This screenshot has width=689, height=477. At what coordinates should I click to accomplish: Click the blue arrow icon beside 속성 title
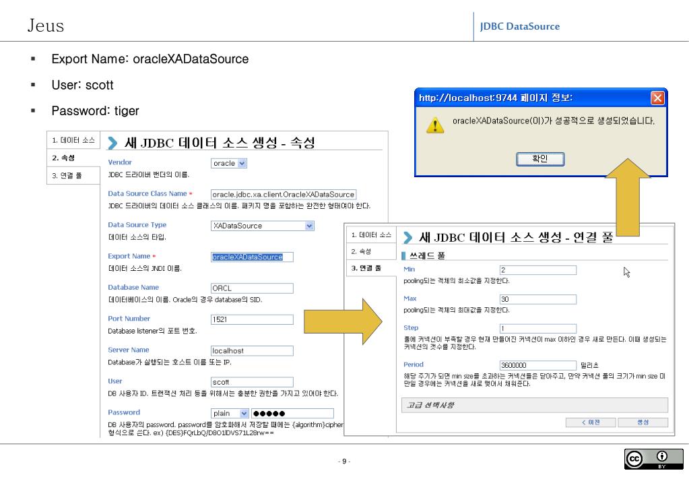coord(113,143)
